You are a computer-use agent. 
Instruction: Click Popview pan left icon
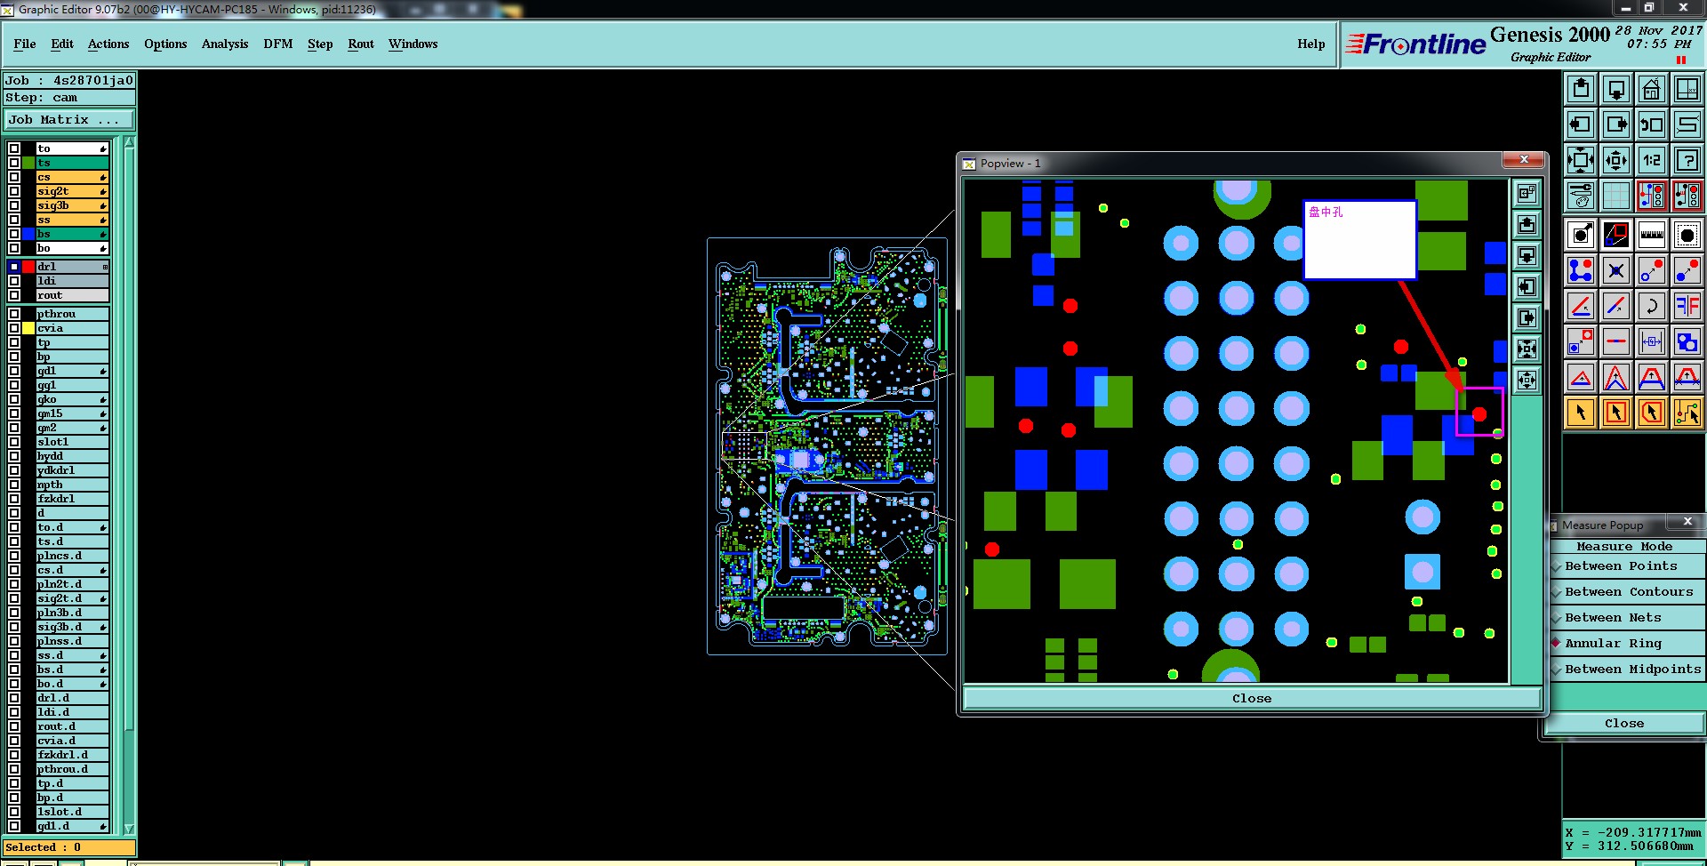(1527, 286)
